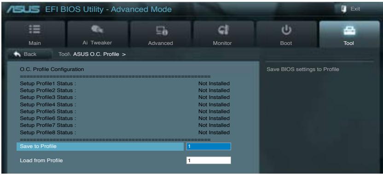This screenshot has height=175, width=383.
Task: Click the Back arrow icon
Action: tap(17, 54)
